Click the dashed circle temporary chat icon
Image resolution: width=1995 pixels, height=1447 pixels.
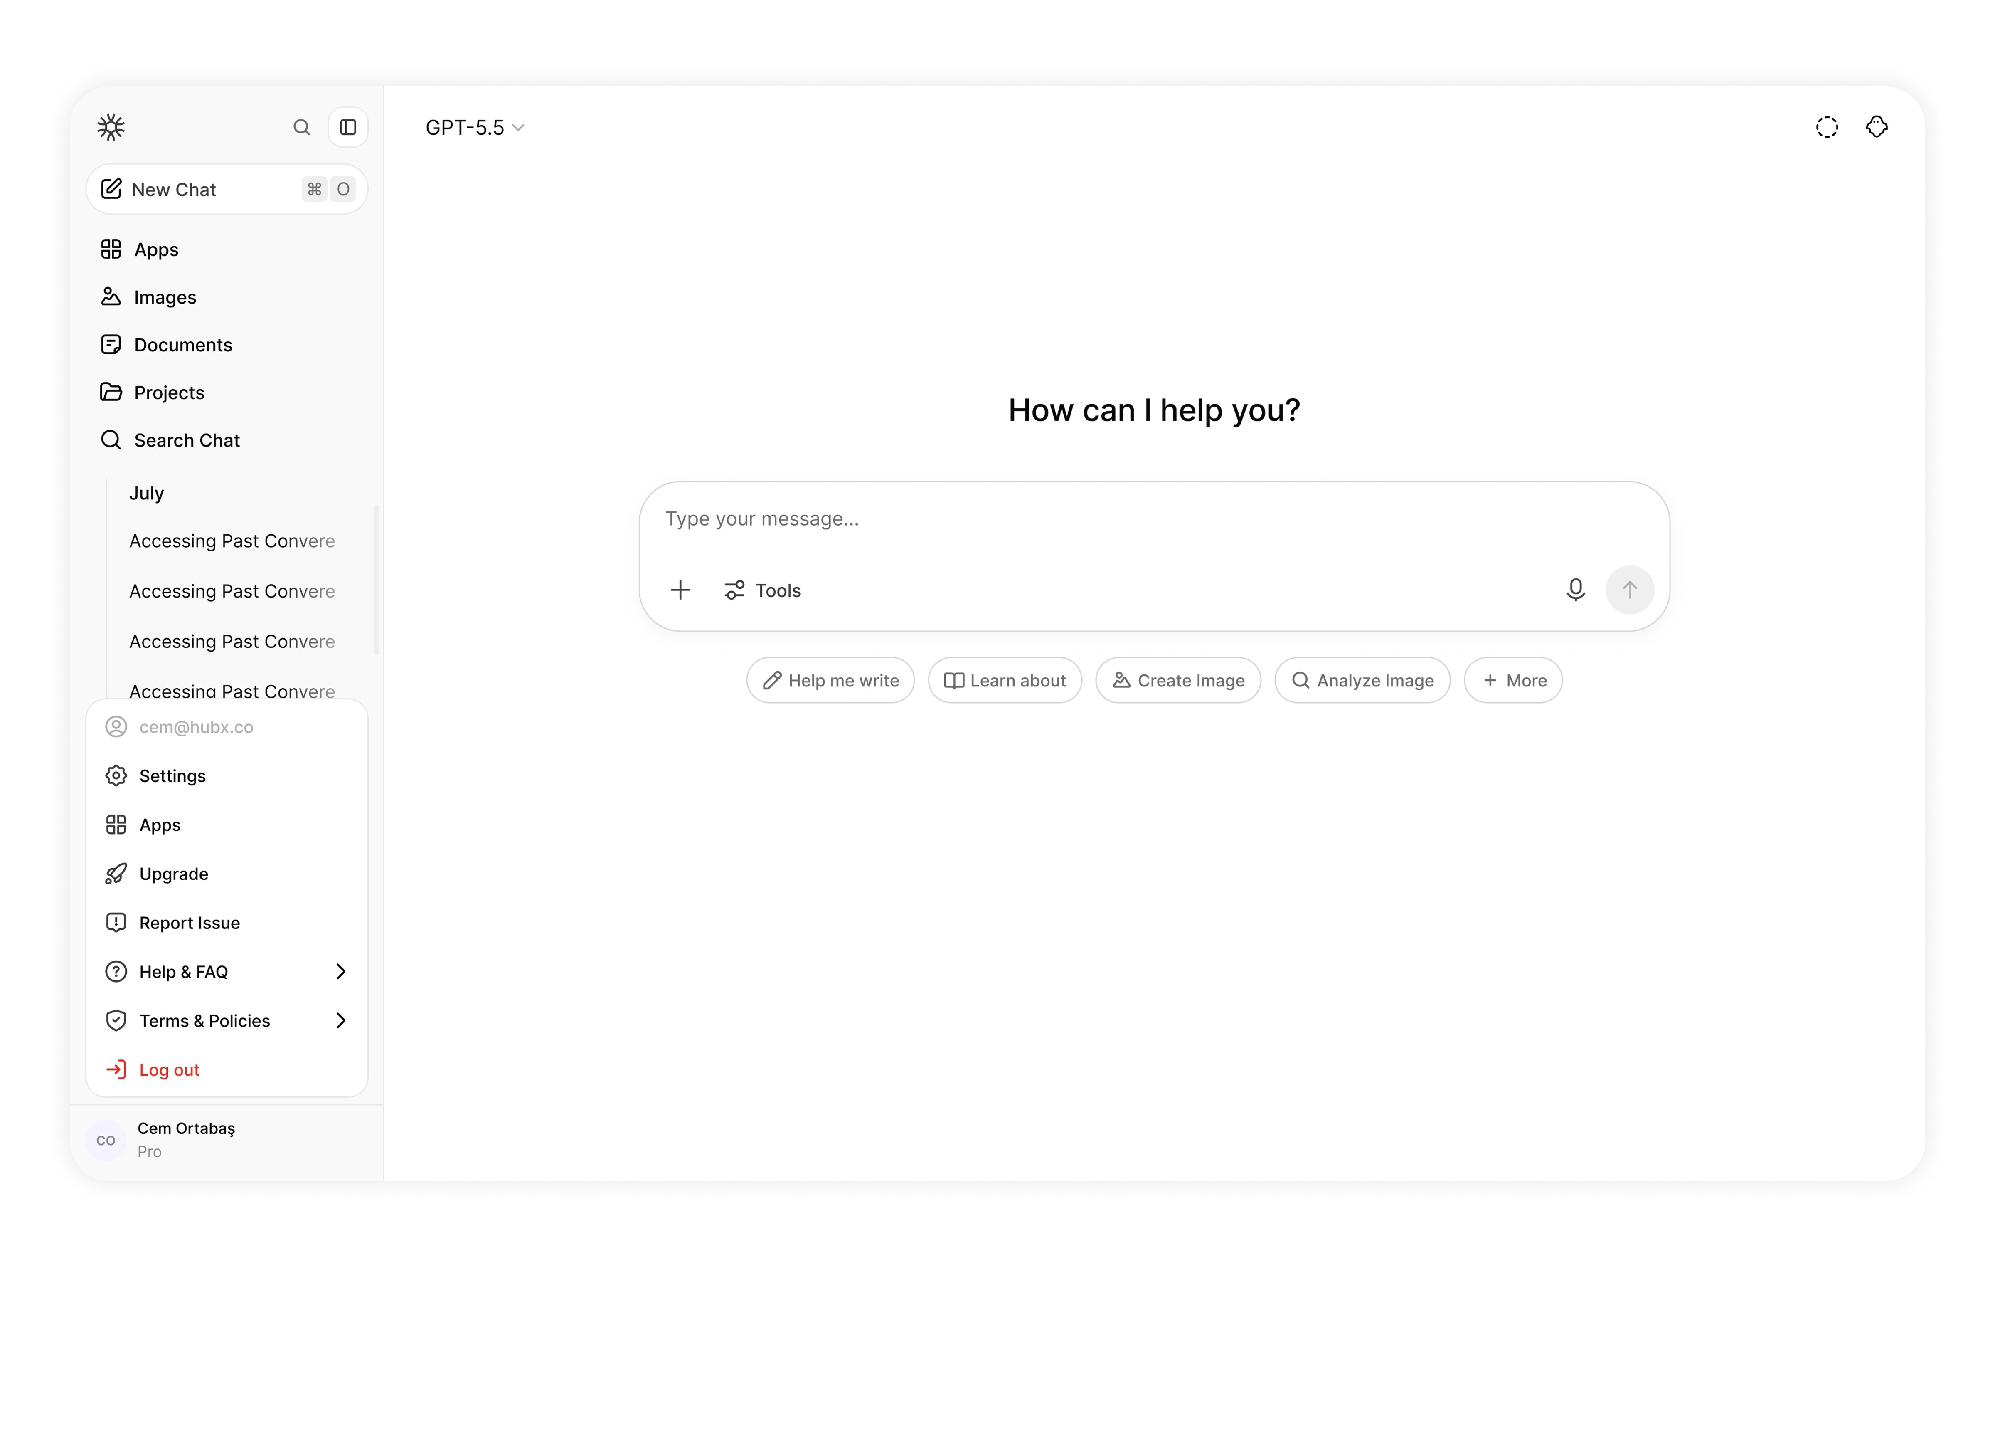pos(1827,128)
